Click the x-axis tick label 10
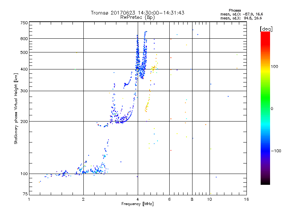The image size is (290, 217). 210,199
